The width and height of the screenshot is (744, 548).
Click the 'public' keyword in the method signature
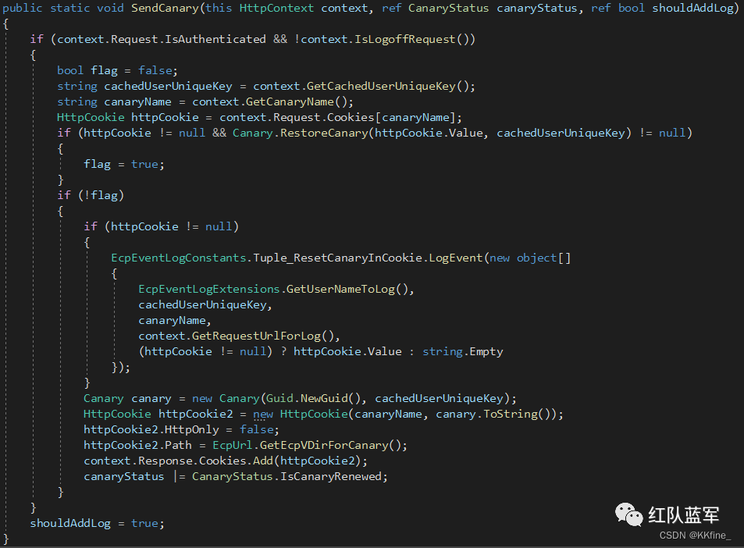(23, 9)
